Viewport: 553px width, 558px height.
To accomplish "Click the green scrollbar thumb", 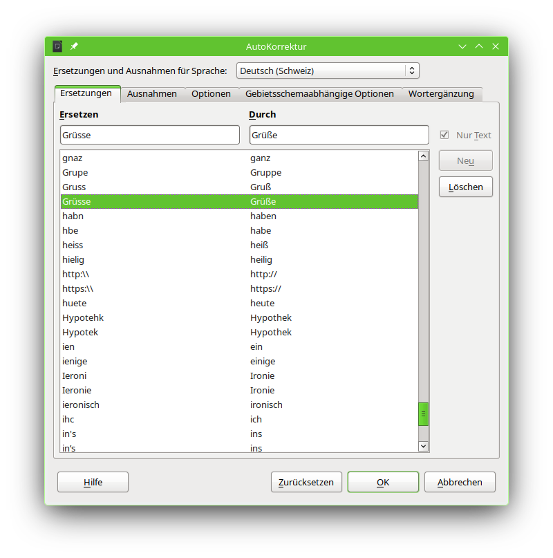I will (424, 413).
